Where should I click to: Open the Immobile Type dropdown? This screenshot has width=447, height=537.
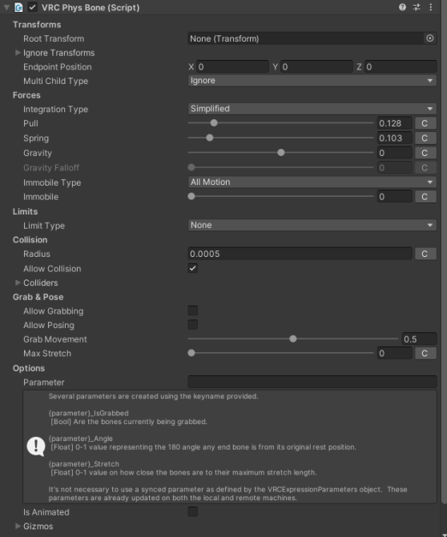312,182
